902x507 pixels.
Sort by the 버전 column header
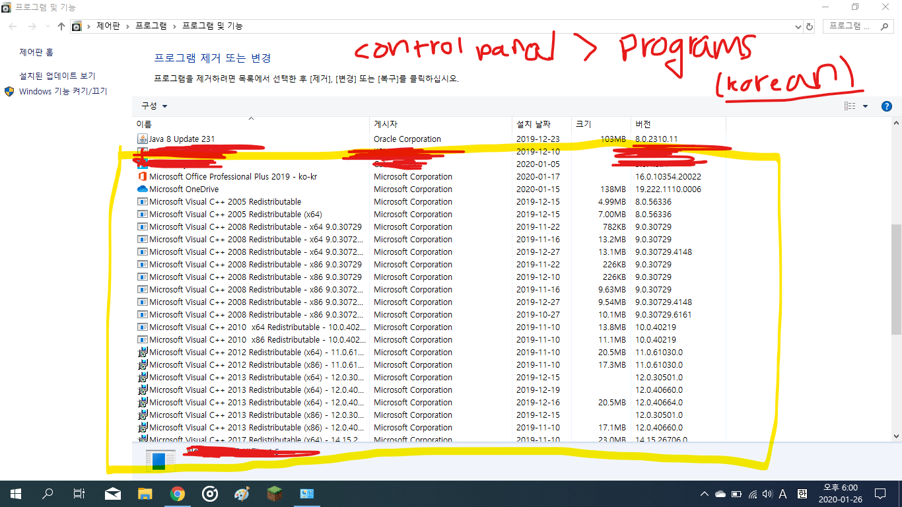678,124
